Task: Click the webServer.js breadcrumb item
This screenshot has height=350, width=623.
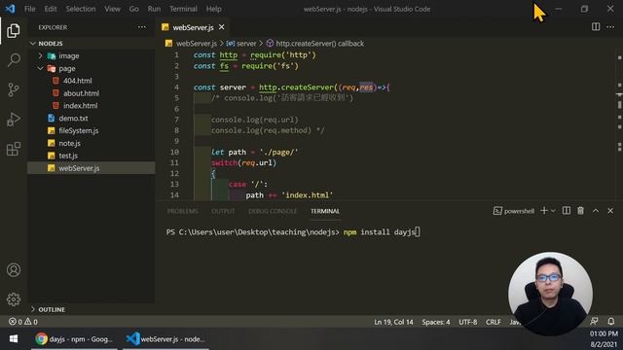Action: coord(192,43)
